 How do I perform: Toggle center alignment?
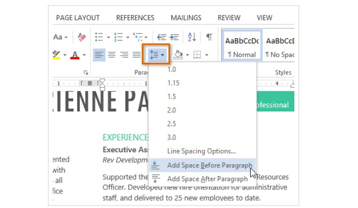pos(112,55)
